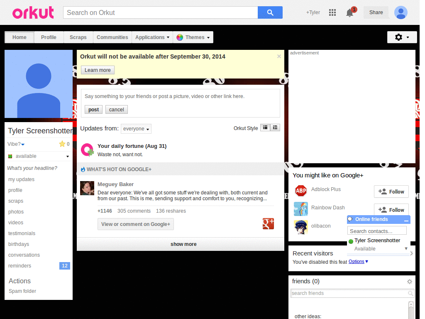Expand the chat Available status dropdown
425x319 pixels.
tap(406, 248)
